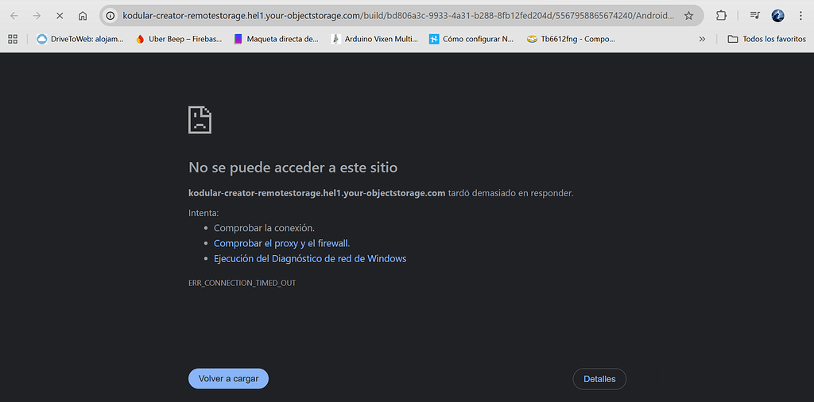Click the address bar URL
814x402 pixels.
(399, 16)
